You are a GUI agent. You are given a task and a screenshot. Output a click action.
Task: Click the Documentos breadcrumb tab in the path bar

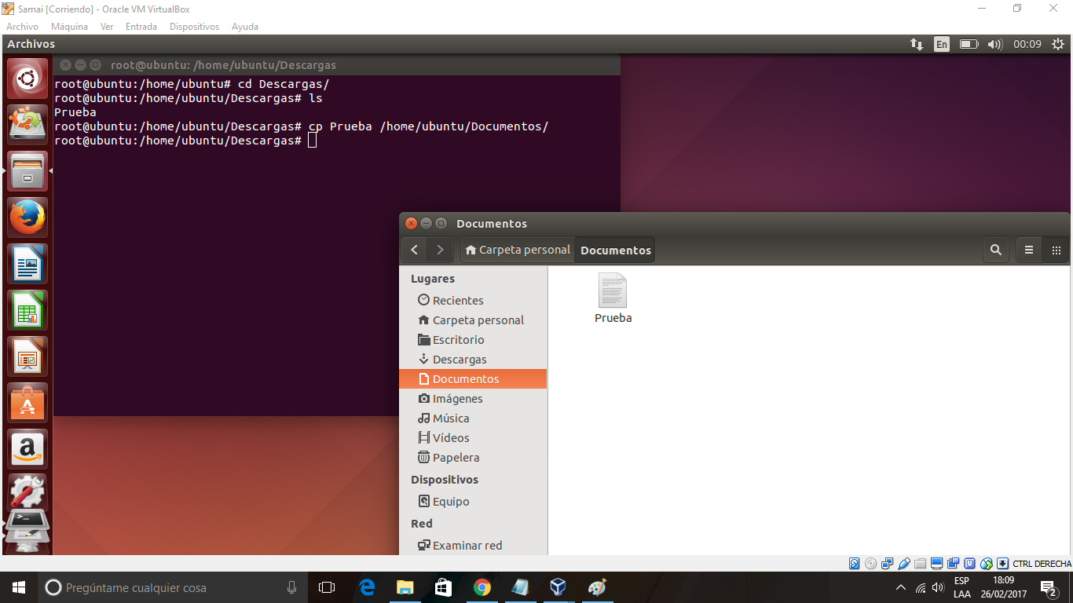614,250
